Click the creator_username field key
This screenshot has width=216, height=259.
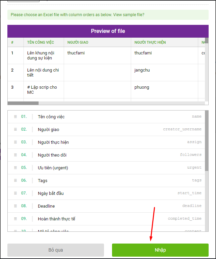[x=182, y=129]
